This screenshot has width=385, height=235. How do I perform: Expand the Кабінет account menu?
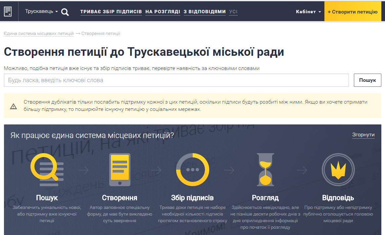pyautogui.click(x=309, y=12)
